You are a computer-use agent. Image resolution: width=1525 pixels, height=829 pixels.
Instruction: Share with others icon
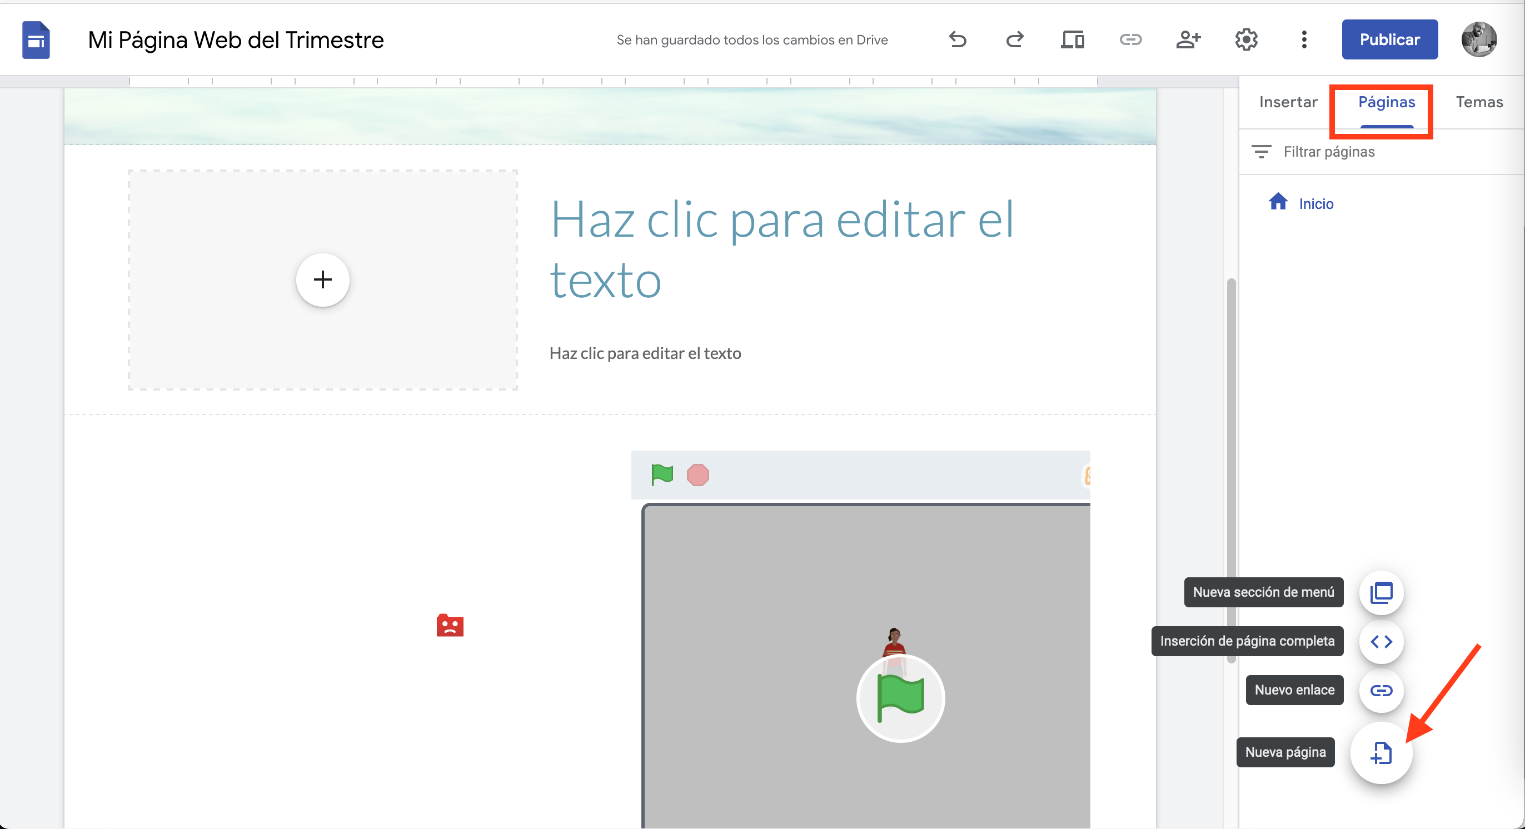pos(1188,39)
